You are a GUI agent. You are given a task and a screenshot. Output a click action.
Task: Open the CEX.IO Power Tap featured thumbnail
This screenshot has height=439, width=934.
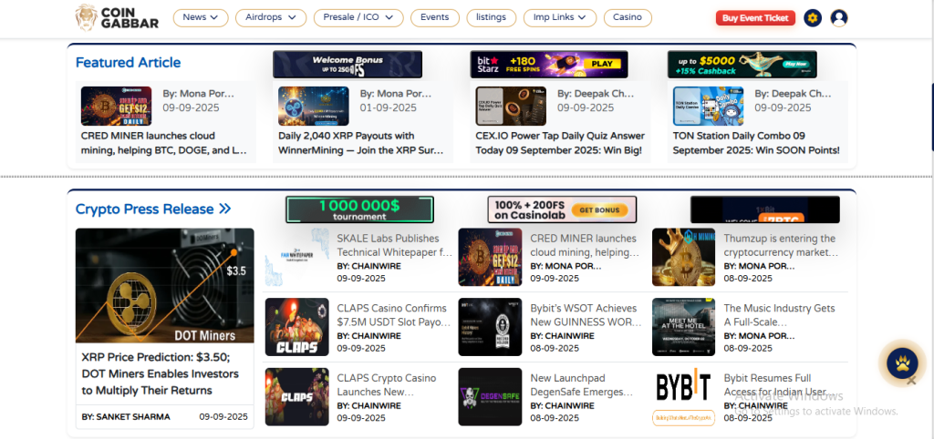pos(511,107)
